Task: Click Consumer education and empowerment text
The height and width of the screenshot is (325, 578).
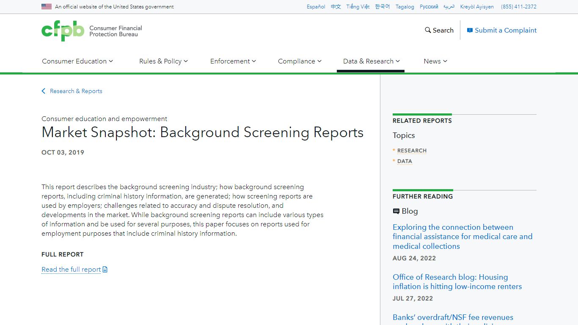Action: [104, 119]
